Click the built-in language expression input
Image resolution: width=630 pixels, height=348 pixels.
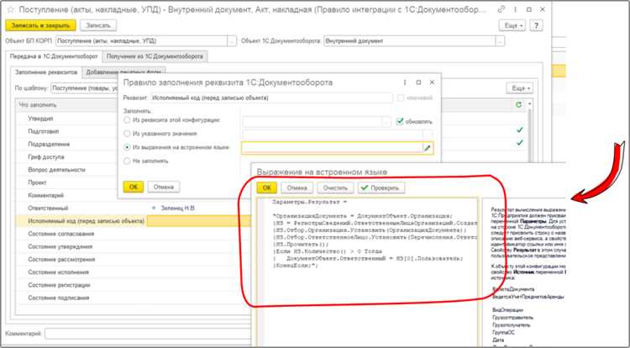(x=333, y=148)
